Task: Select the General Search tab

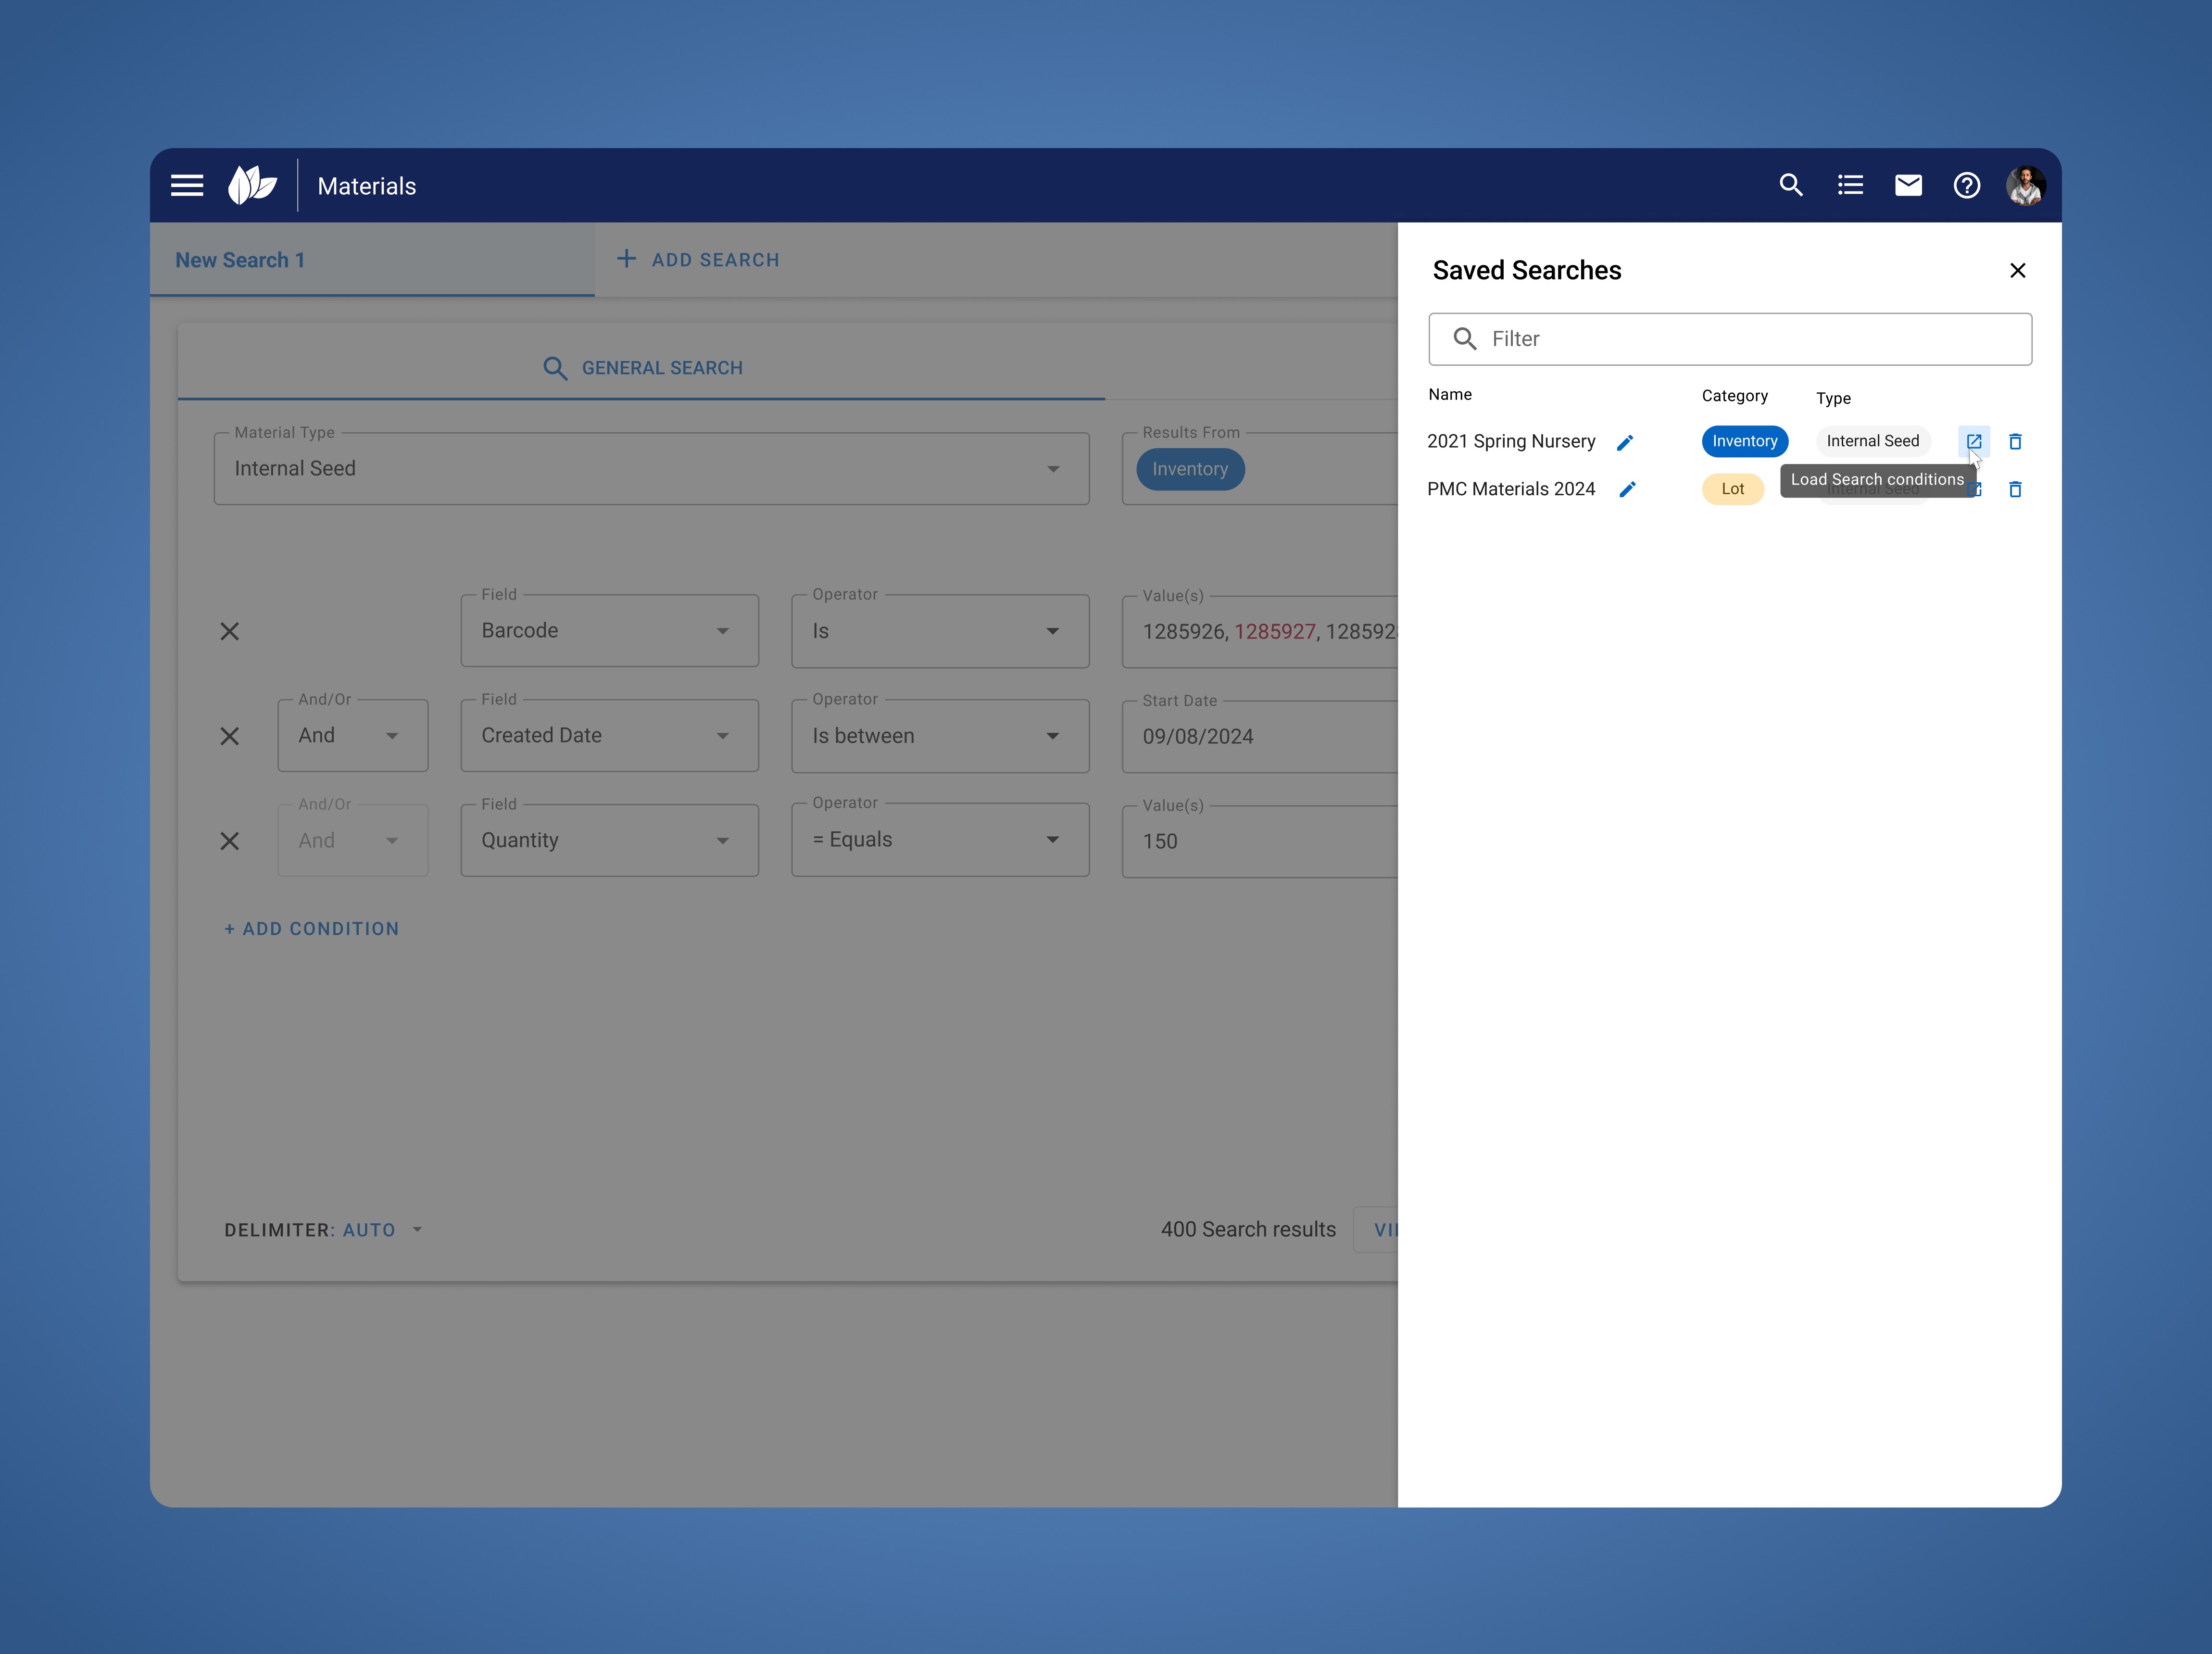Action: pos(642,368)
